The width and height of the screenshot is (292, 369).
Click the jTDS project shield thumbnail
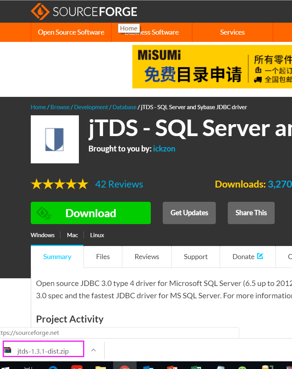click(x=55, y=139)
